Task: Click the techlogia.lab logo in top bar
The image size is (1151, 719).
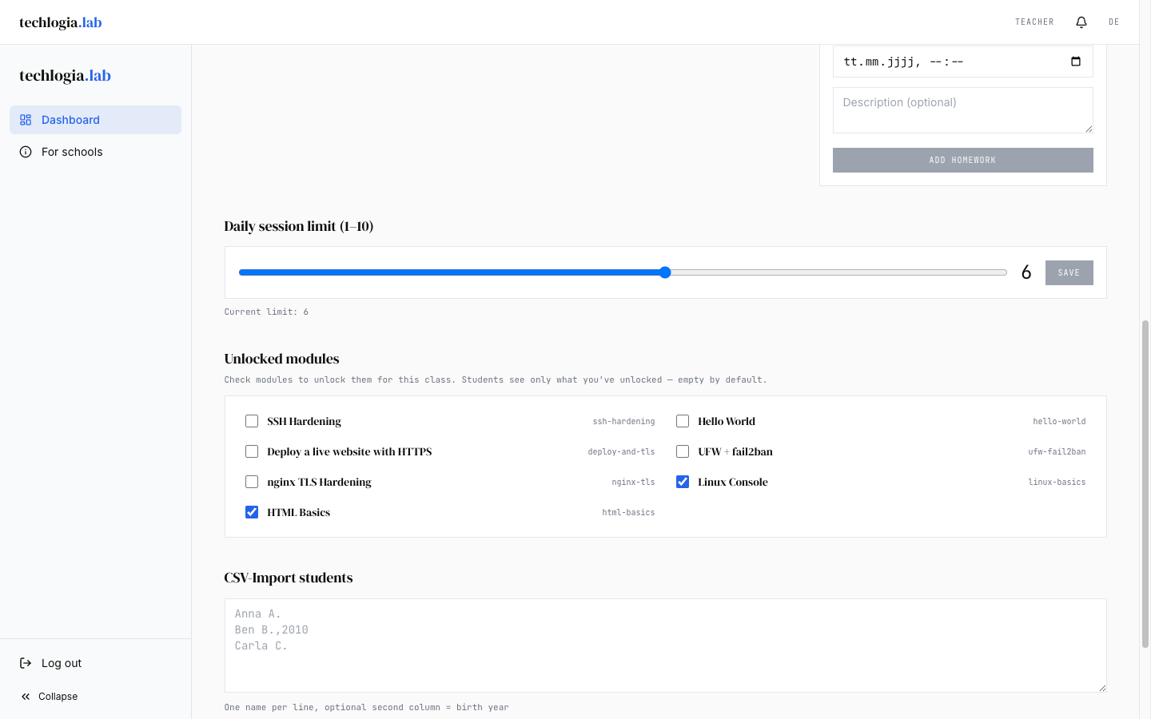Action: pos(61,22)
